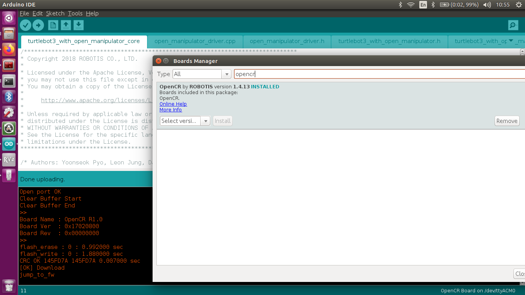
Task: Click the More Info link
Action: click(171, 110)
